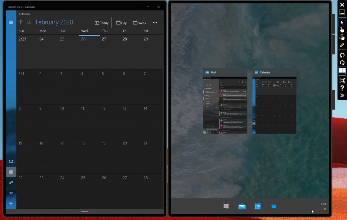Select the pen tool in emulator toolbar
This screenshot has width=347, height=220.
(342, 45)
